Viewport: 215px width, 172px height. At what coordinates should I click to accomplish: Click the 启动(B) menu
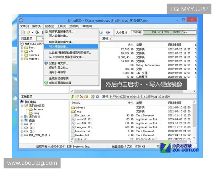tap(49, 26)
